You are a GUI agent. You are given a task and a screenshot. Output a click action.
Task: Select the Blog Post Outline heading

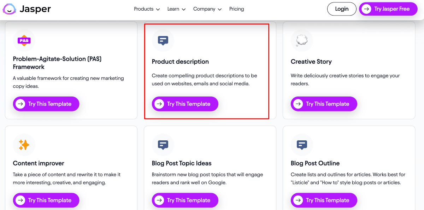coord(315,163)
